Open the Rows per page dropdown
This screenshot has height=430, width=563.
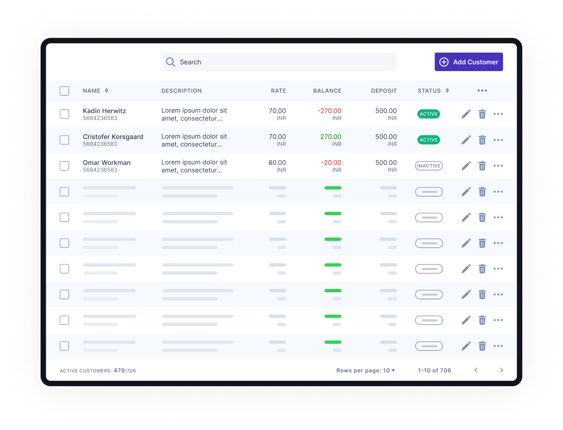coord(365,370)
